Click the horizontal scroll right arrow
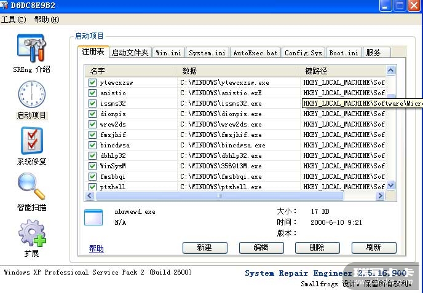This screenshot has height=293, width=423. [380, 196]
